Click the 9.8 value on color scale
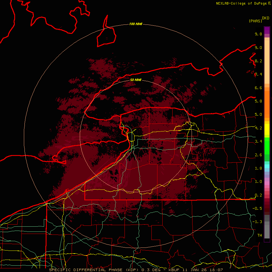272x272 pixels. [258, 34]
